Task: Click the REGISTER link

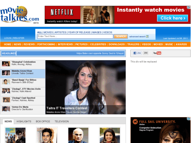Action: [19, 38]
